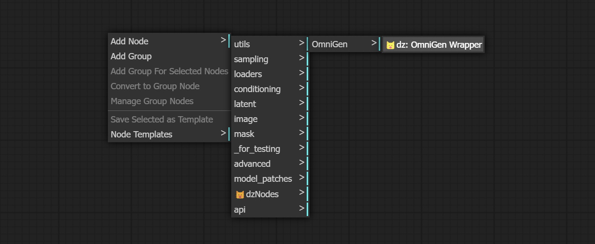Add the dz: OmniGen Wrapper node
Image resolution: width=595 pixels, height=244 pixels.
433,45
